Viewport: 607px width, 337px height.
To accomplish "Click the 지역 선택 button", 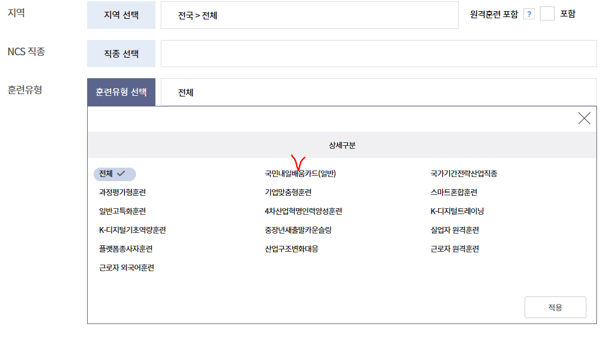I will tap(121, 15).
